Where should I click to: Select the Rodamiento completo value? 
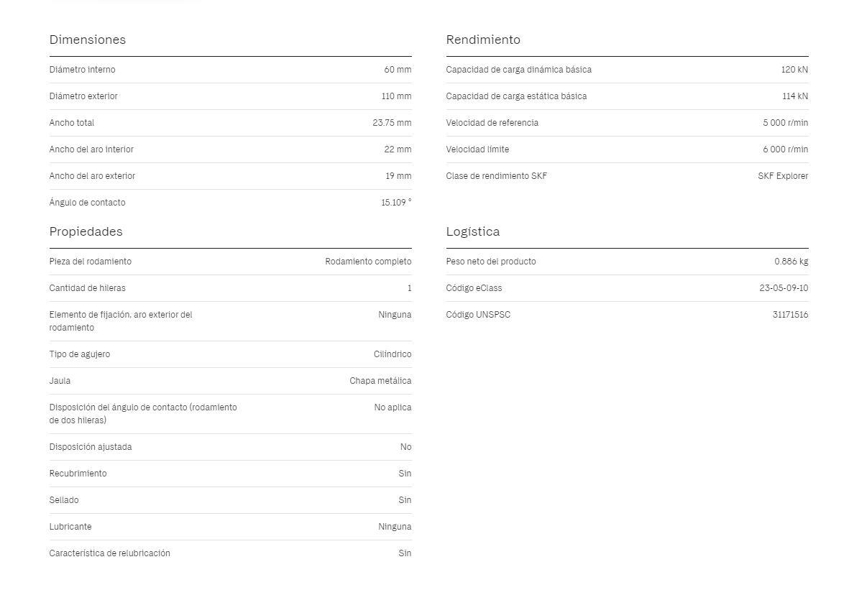(368, 262)
